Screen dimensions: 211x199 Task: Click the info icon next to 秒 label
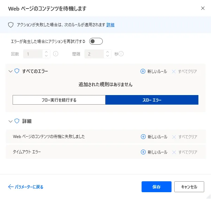click(x=121, y=54)
